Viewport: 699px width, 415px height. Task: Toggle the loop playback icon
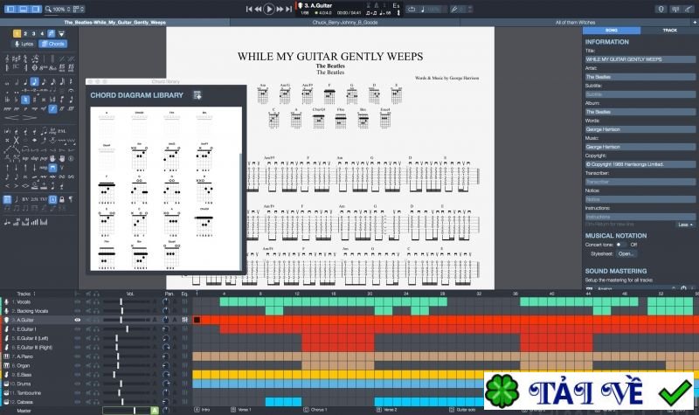412,9
